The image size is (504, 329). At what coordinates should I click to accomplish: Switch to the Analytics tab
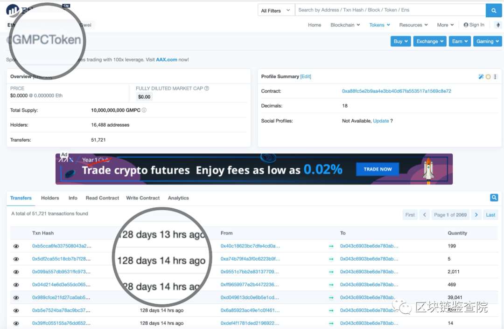(178, 198)
